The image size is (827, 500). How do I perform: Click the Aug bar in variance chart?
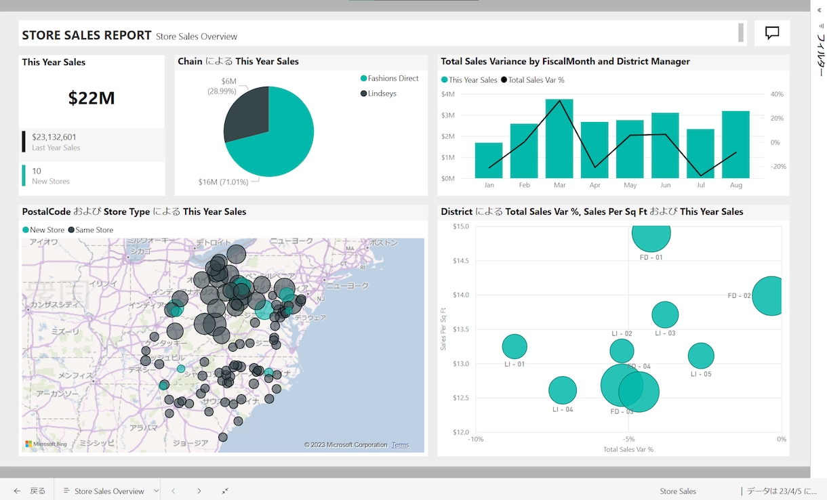[x=735, y=145]
